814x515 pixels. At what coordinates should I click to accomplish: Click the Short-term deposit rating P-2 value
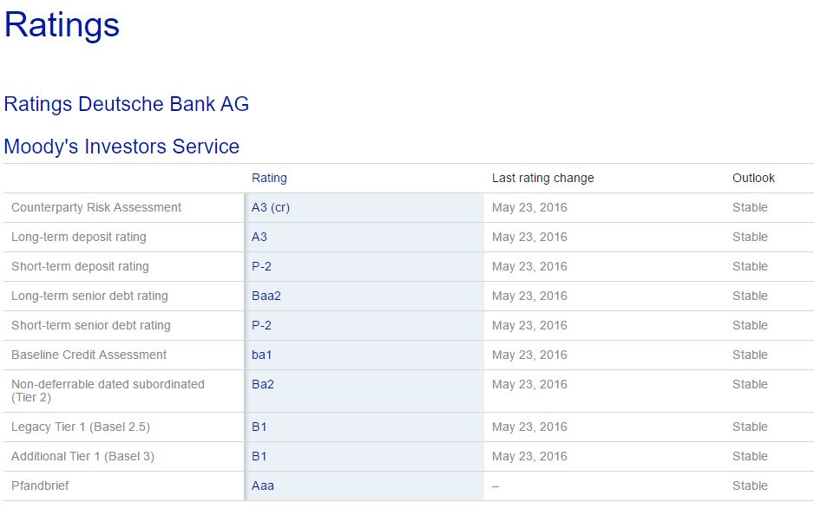point(261,266)
